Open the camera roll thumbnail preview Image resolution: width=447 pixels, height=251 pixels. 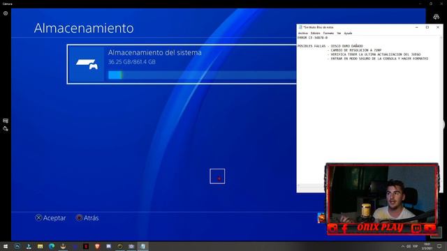point(436,232)
